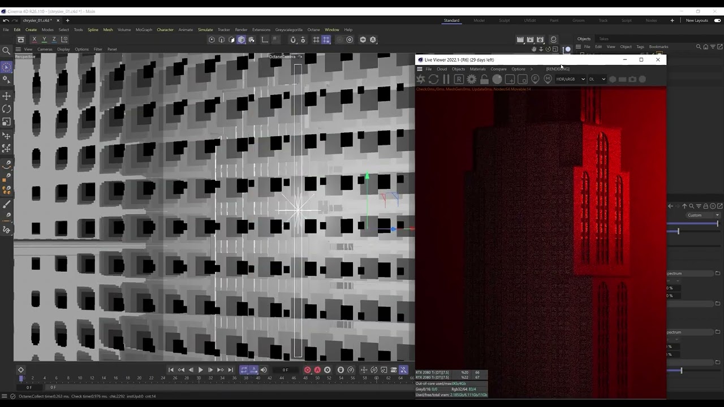Viewport: 724px width, 407px height.
Task: Open the MoGraph menu
Action: click(144, 29)
